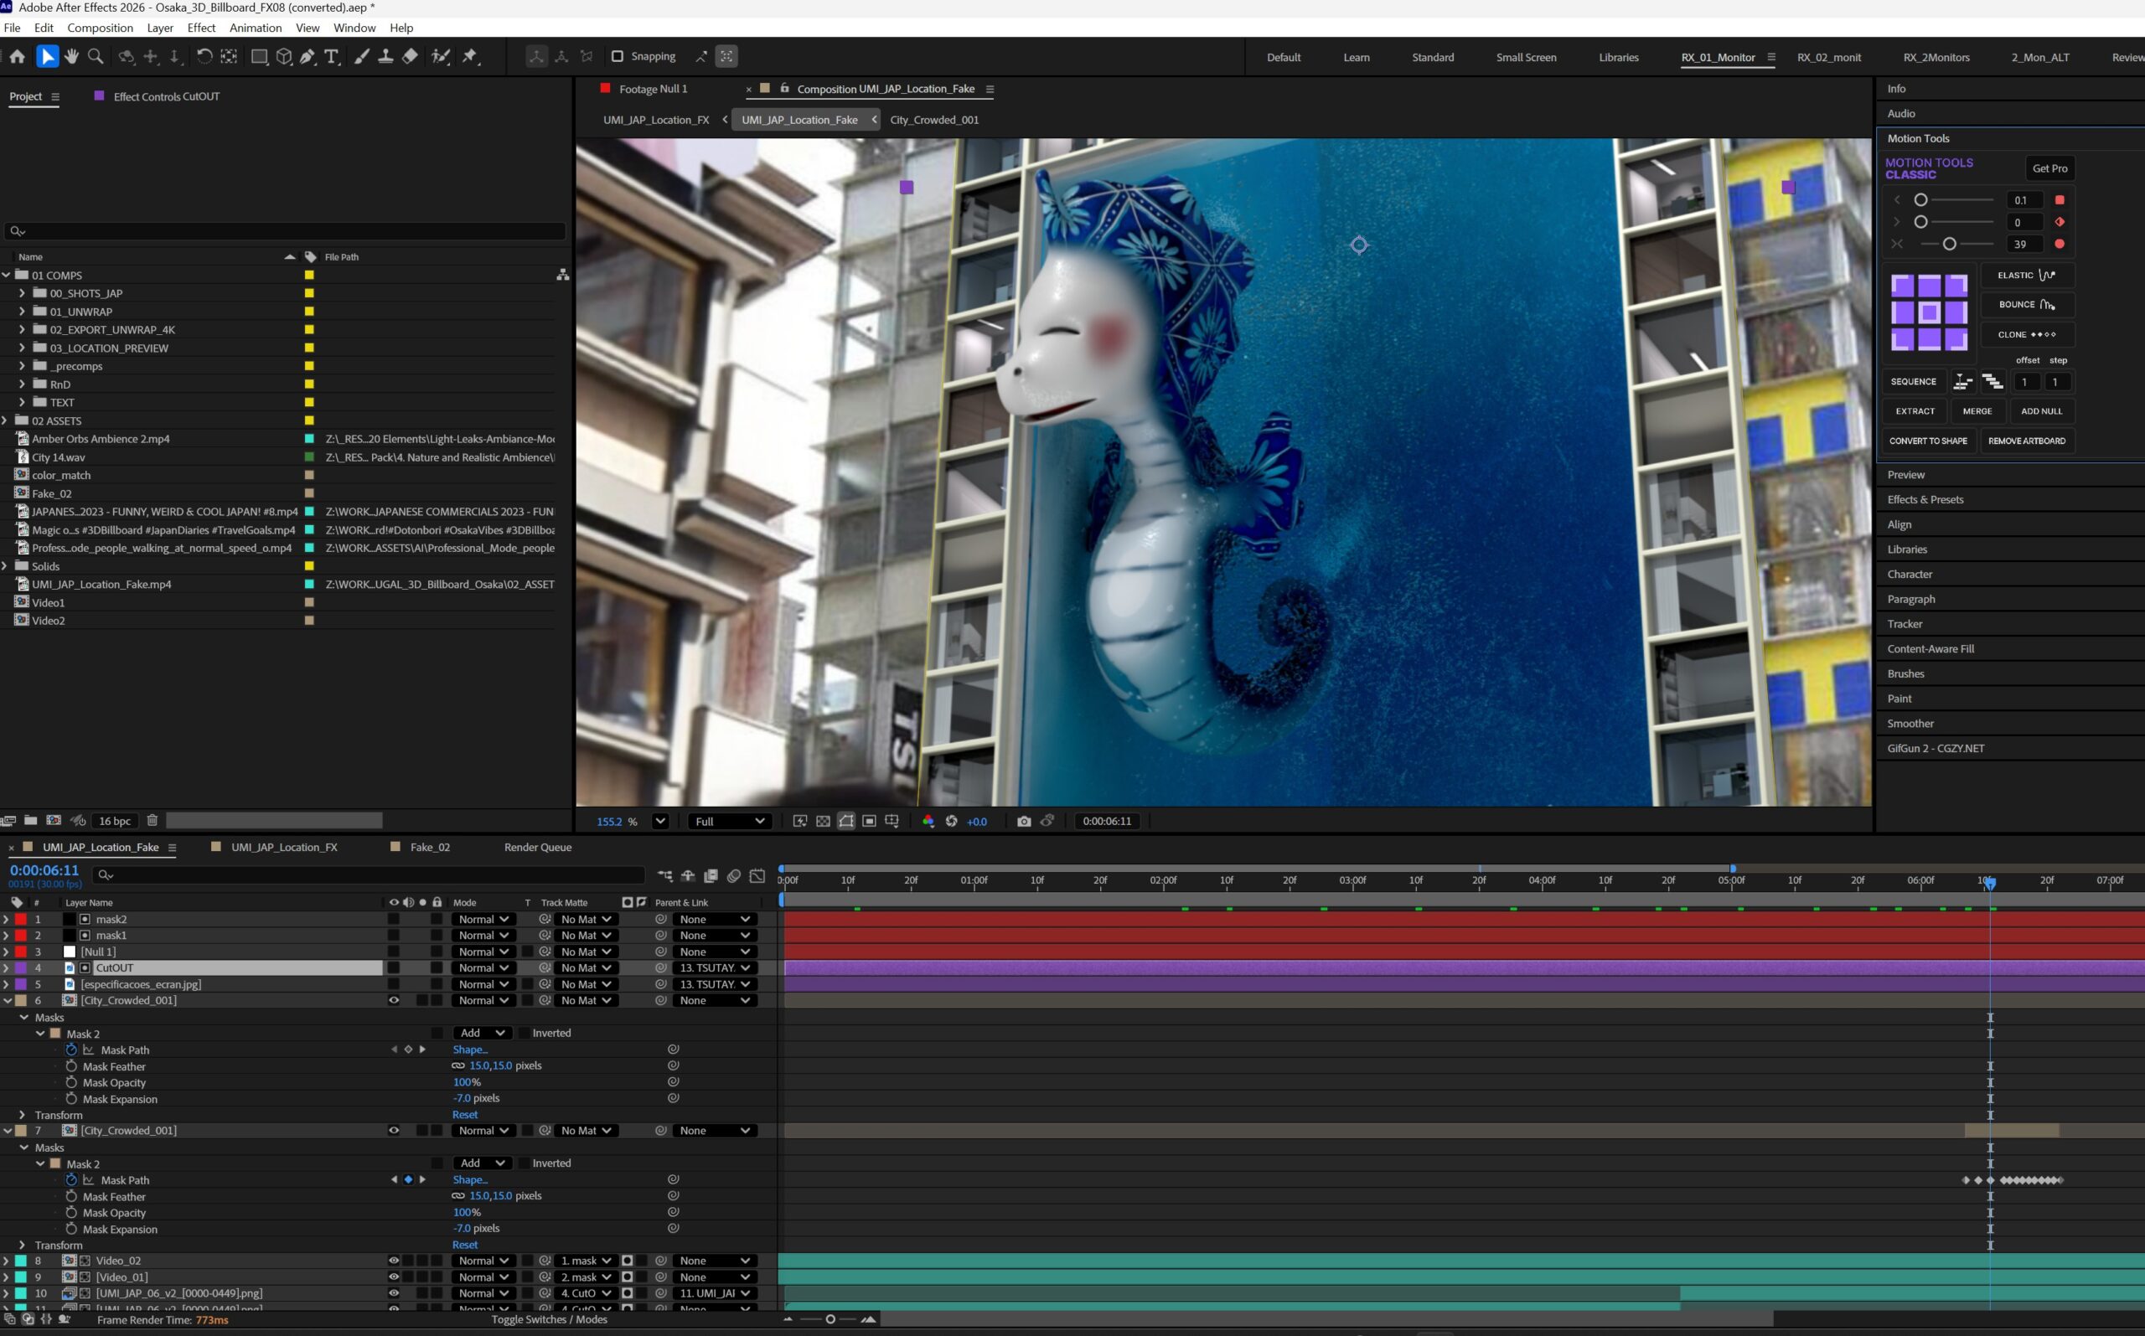Click CONVERT TO SHAPE button

pos(1928,441)
